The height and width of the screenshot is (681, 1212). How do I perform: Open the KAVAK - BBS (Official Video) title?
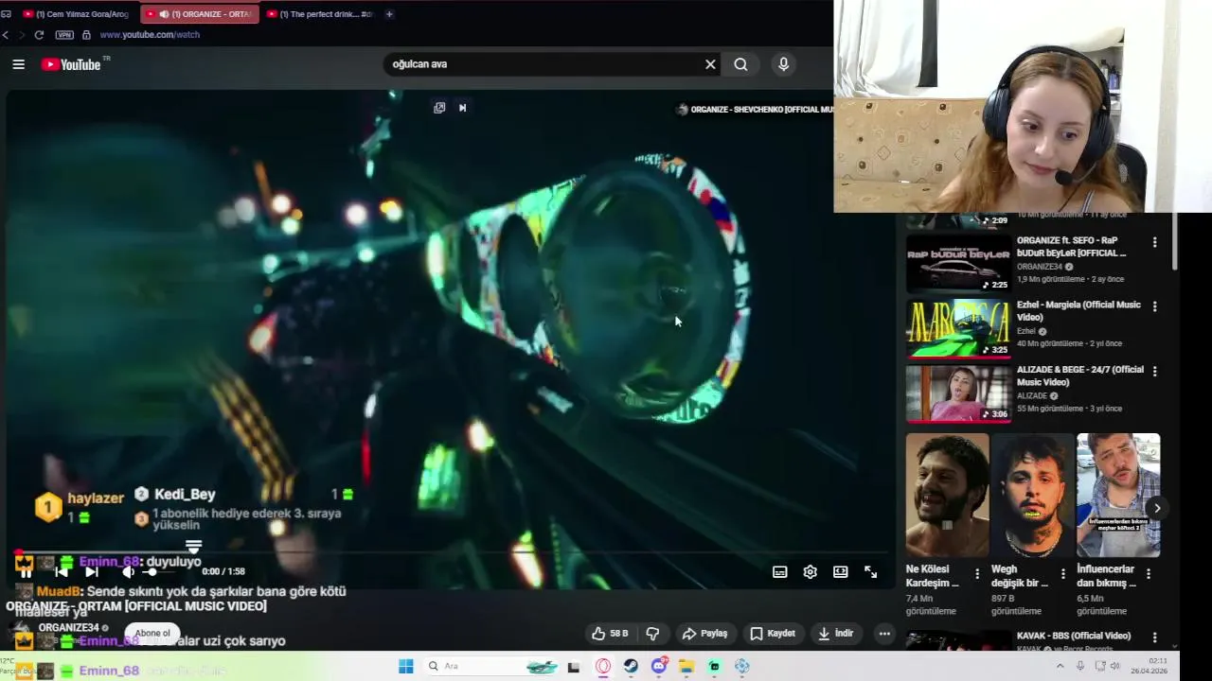1074,636
